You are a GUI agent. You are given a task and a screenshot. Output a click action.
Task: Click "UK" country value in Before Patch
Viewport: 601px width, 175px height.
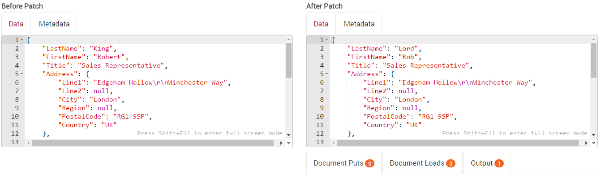pos(109,125)
